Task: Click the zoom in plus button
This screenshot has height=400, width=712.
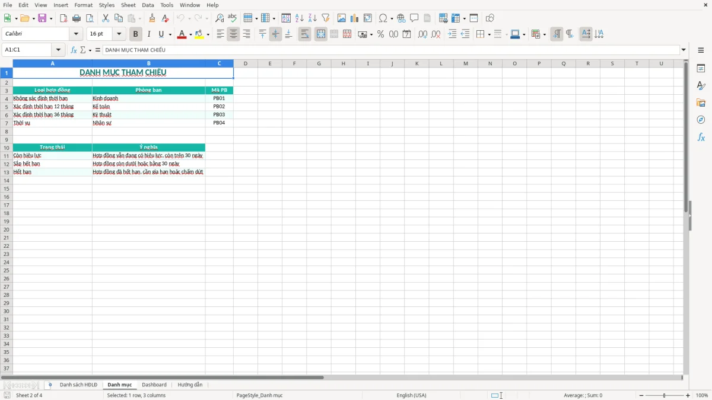Action: tap(688, 395)
